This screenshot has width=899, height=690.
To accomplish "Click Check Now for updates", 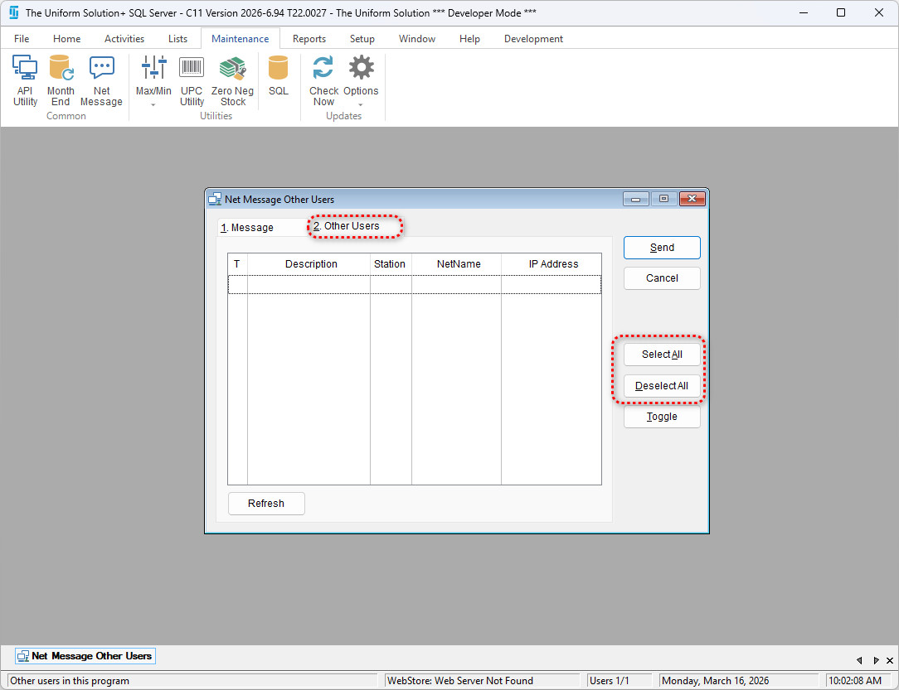I will coord(323,80).
